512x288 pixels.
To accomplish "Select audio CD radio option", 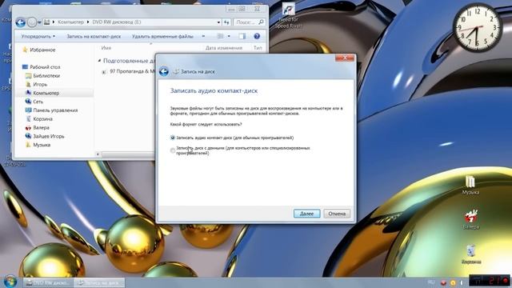I will click(173, 138).
